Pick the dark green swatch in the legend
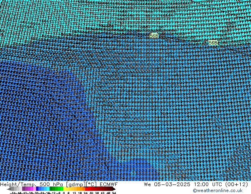Screen dimensions: 251x194 coord(51,189)
